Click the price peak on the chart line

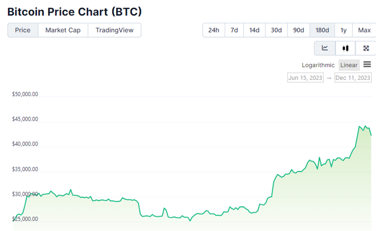[365, 126]
